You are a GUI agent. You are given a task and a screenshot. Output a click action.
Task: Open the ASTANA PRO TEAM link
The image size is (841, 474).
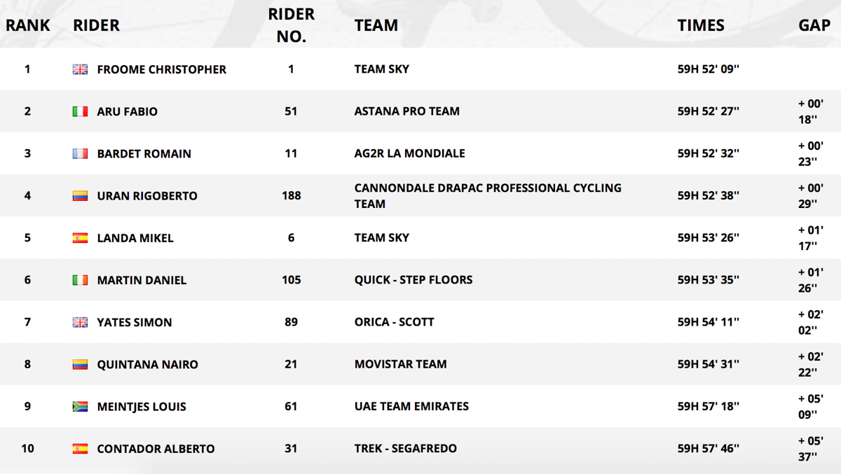coord(407,111)
